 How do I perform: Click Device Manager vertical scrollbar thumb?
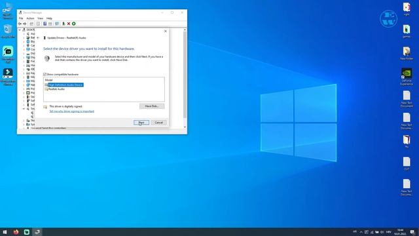[x=185, y=75]
